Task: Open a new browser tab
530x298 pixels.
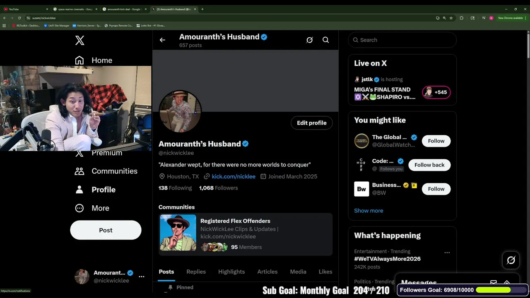Action: [202, 9]
